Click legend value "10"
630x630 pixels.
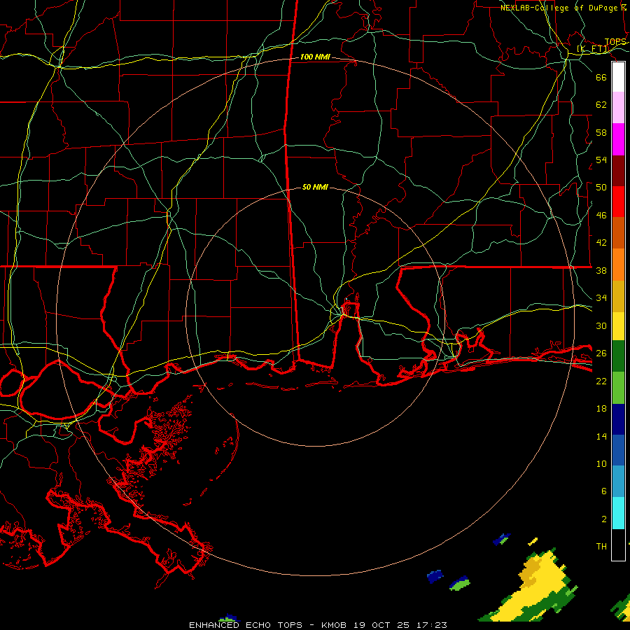tap(601, 464)
